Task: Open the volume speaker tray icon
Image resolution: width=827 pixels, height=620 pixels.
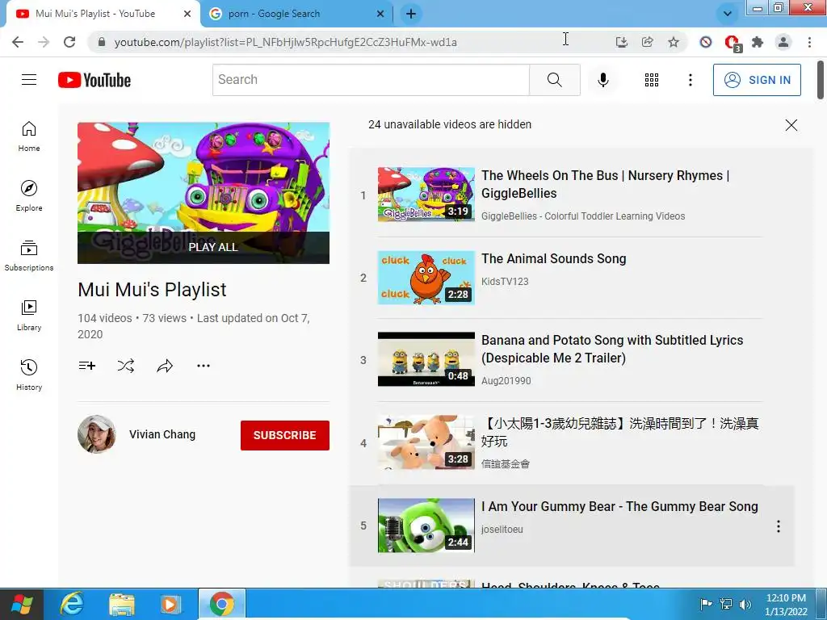Action: coord(745,604)
